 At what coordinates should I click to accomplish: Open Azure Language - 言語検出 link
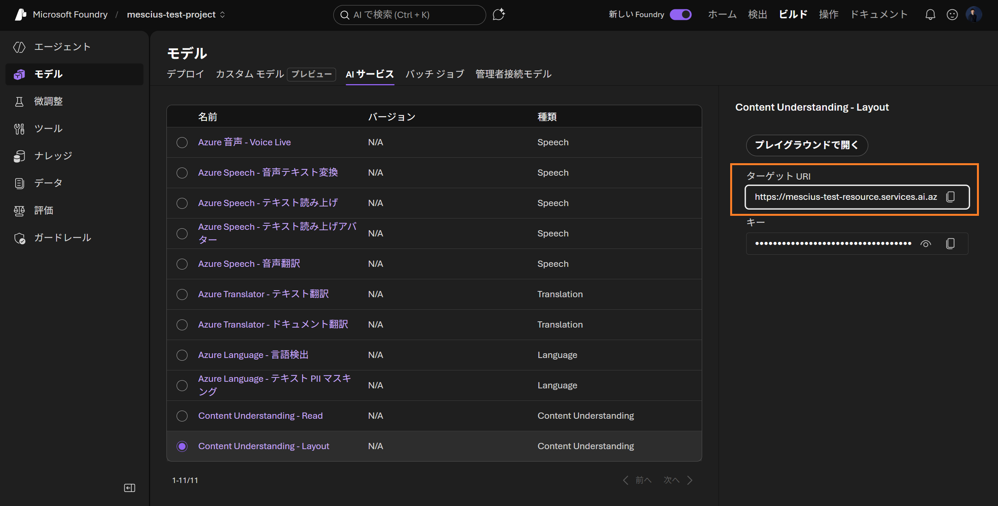253,355
